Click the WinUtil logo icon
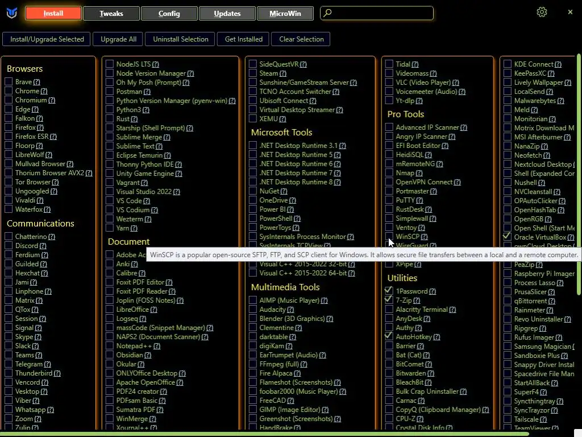582x437 pixels. [12, 14]
